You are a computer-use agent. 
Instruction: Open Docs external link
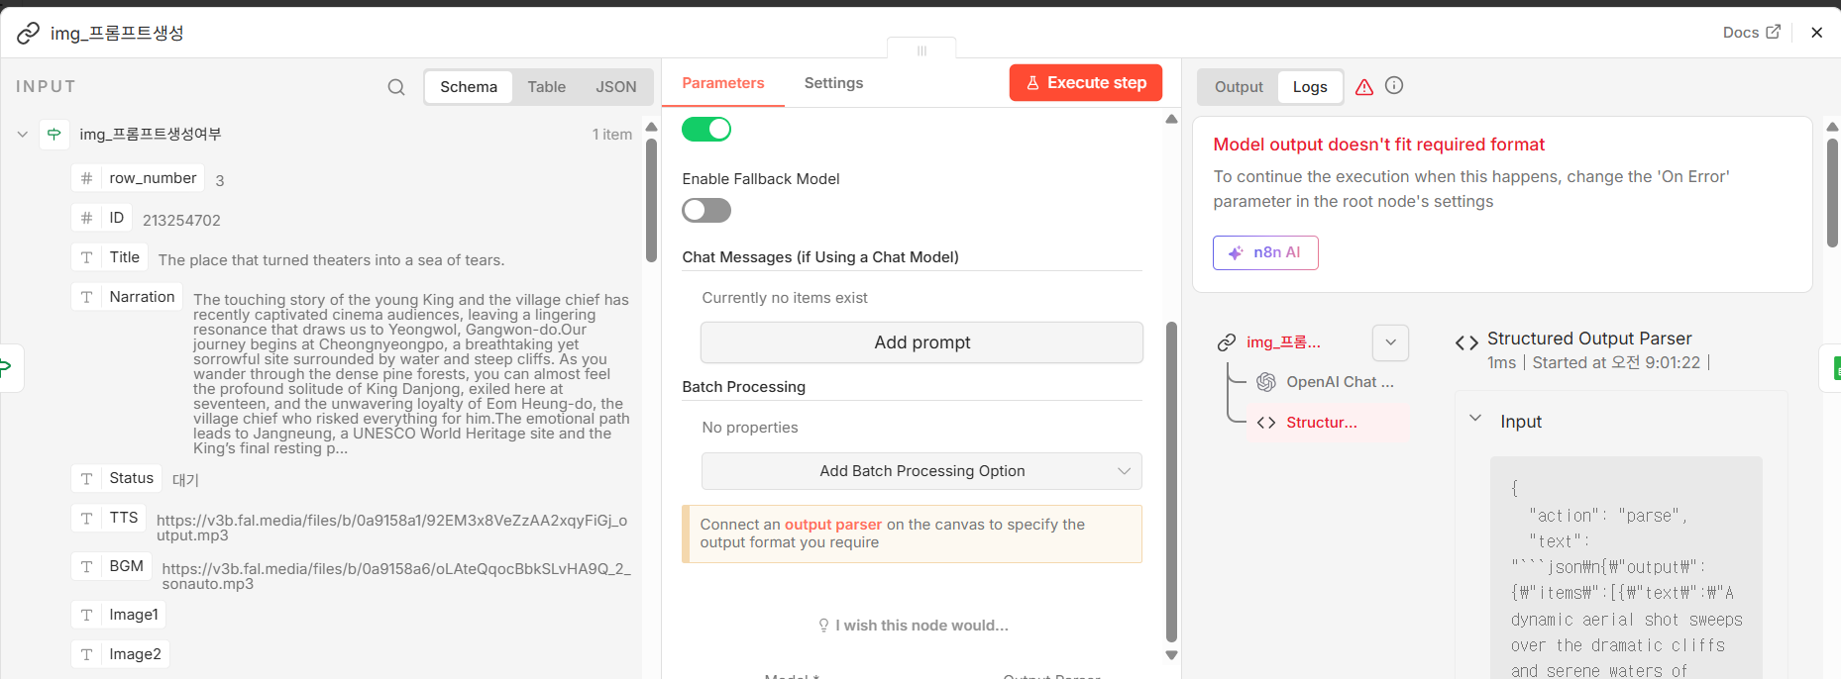point(1751,33)
